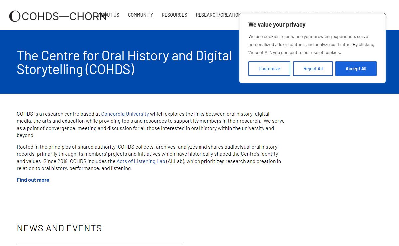Click the Find out more link

pos(33,180)
